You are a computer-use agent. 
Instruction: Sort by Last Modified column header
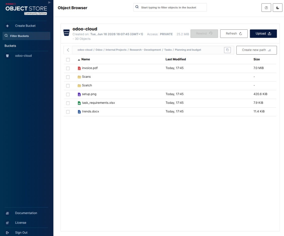(175, 59)
